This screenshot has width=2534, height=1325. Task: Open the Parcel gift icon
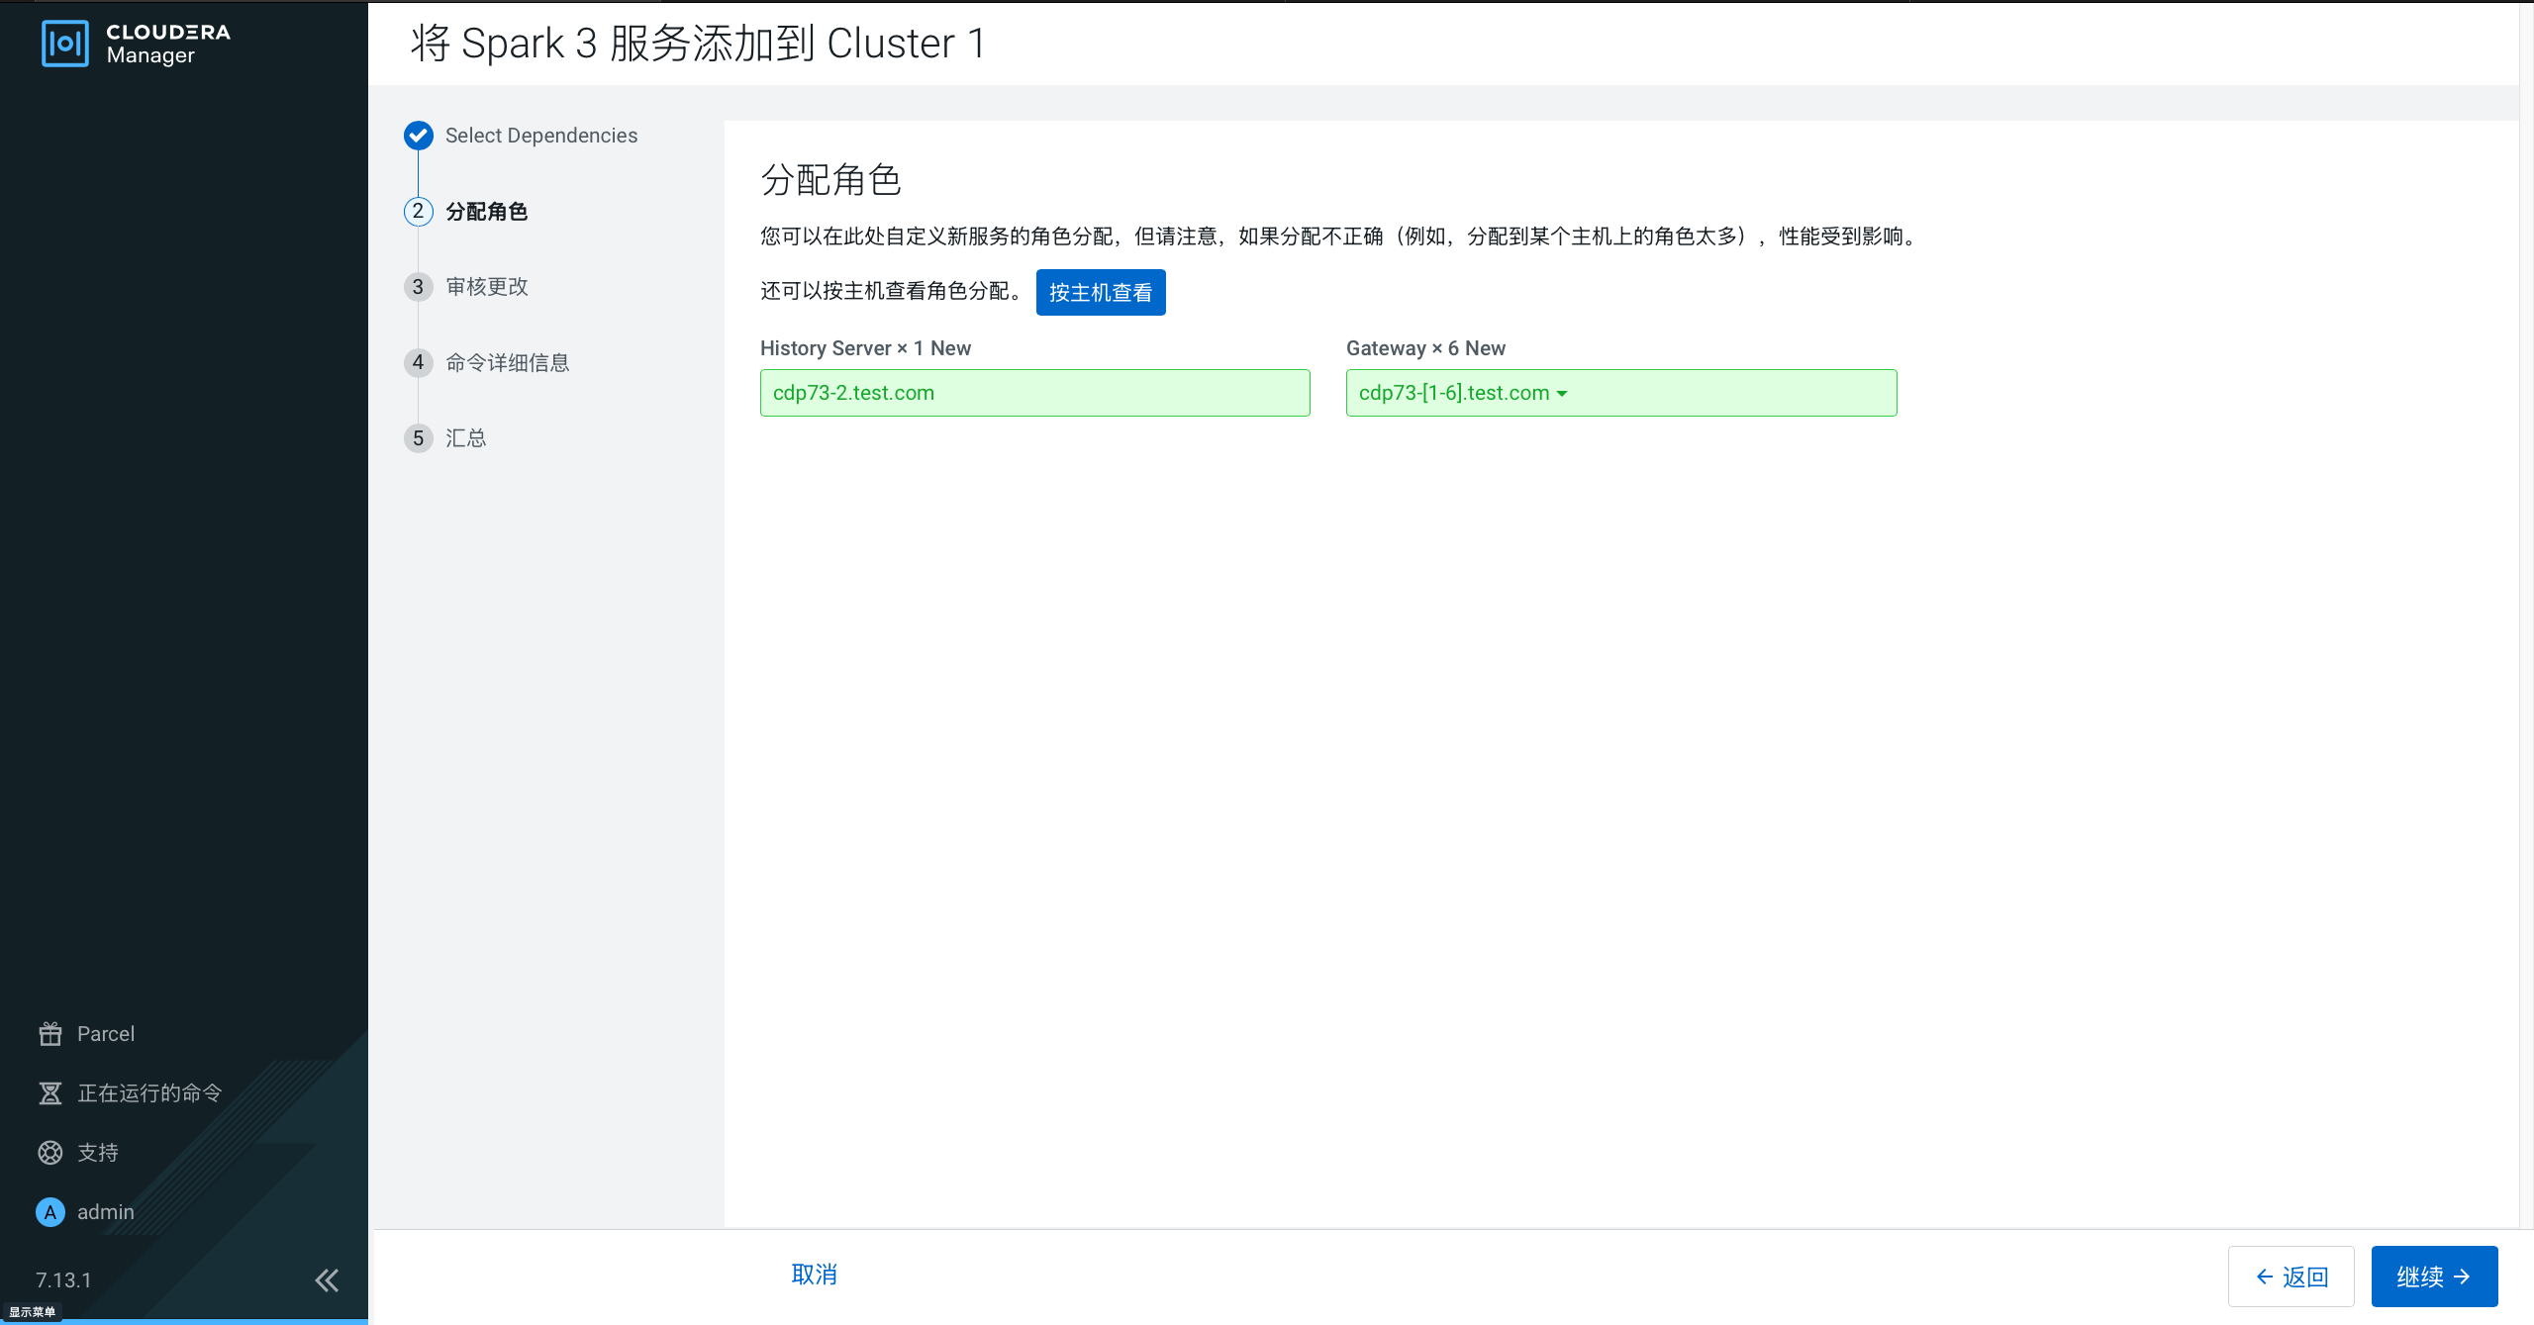(50, 1034)
